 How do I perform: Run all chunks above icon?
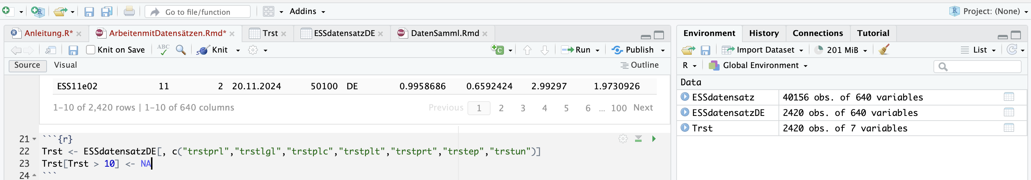638,139
